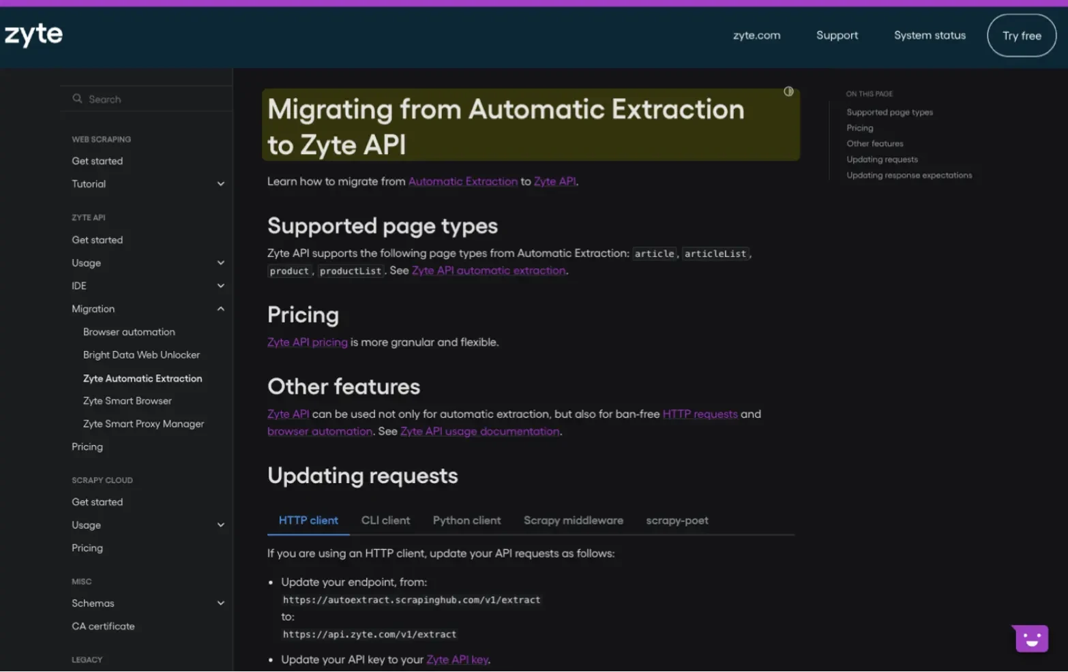Open the browser automation link
The width and height of the screenshot is (1068, 672).
tap(319, 431)
